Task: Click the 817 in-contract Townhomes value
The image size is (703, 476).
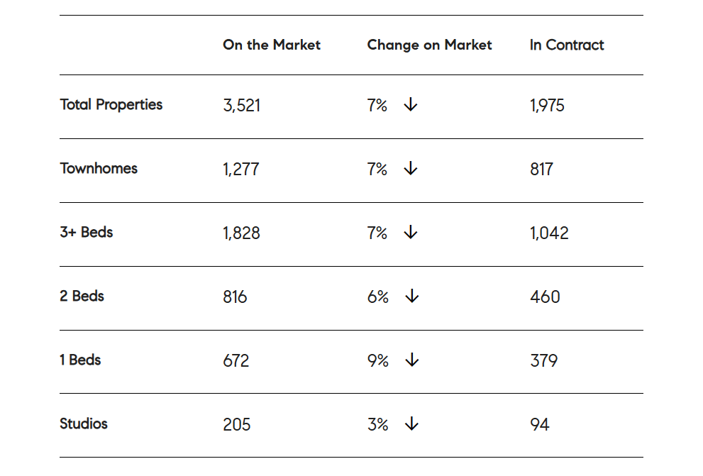Action: point(541,170)
